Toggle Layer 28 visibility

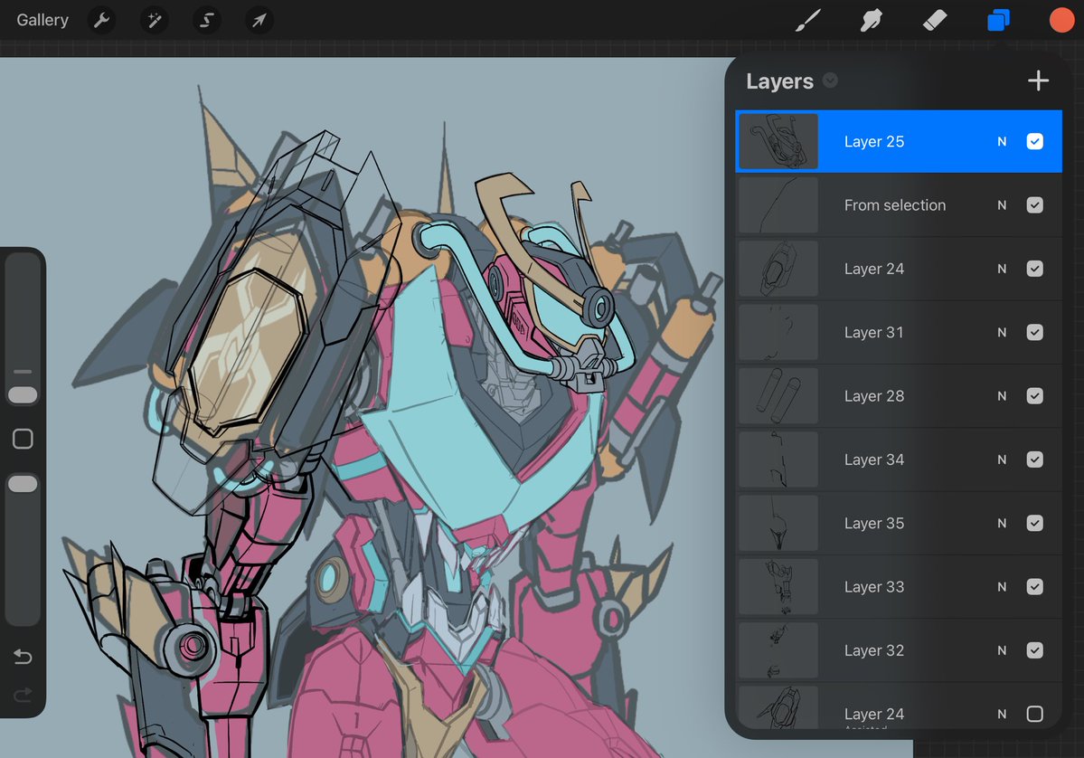point(1035,395)
